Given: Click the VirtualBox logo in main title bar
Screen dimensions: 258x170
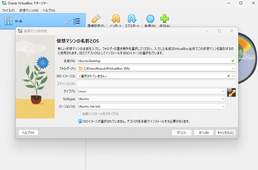Looking at the screenshot, I should [x=4, y=3].
